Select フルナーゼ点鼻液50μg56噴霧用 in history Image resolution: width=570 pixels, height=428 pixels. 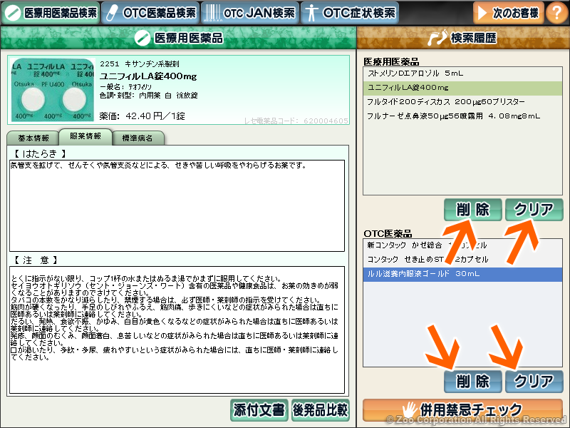[462, 116]
